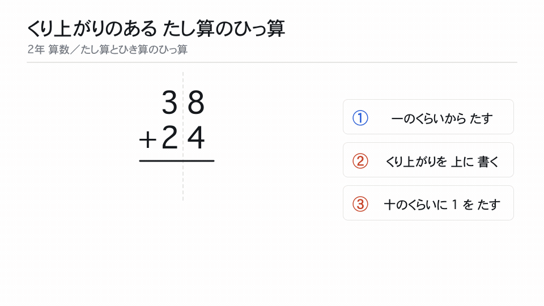Select the step card 十のくらいに 1 を たす
Viewport: 544px width, 306px height.
[428, 203]
